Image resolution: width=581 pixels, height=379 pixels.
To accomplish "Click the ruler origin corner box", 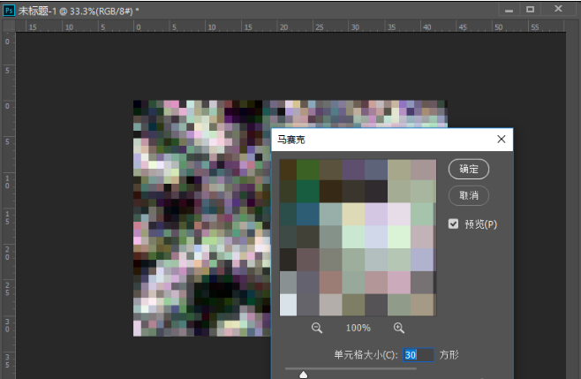I will (9, 26).
